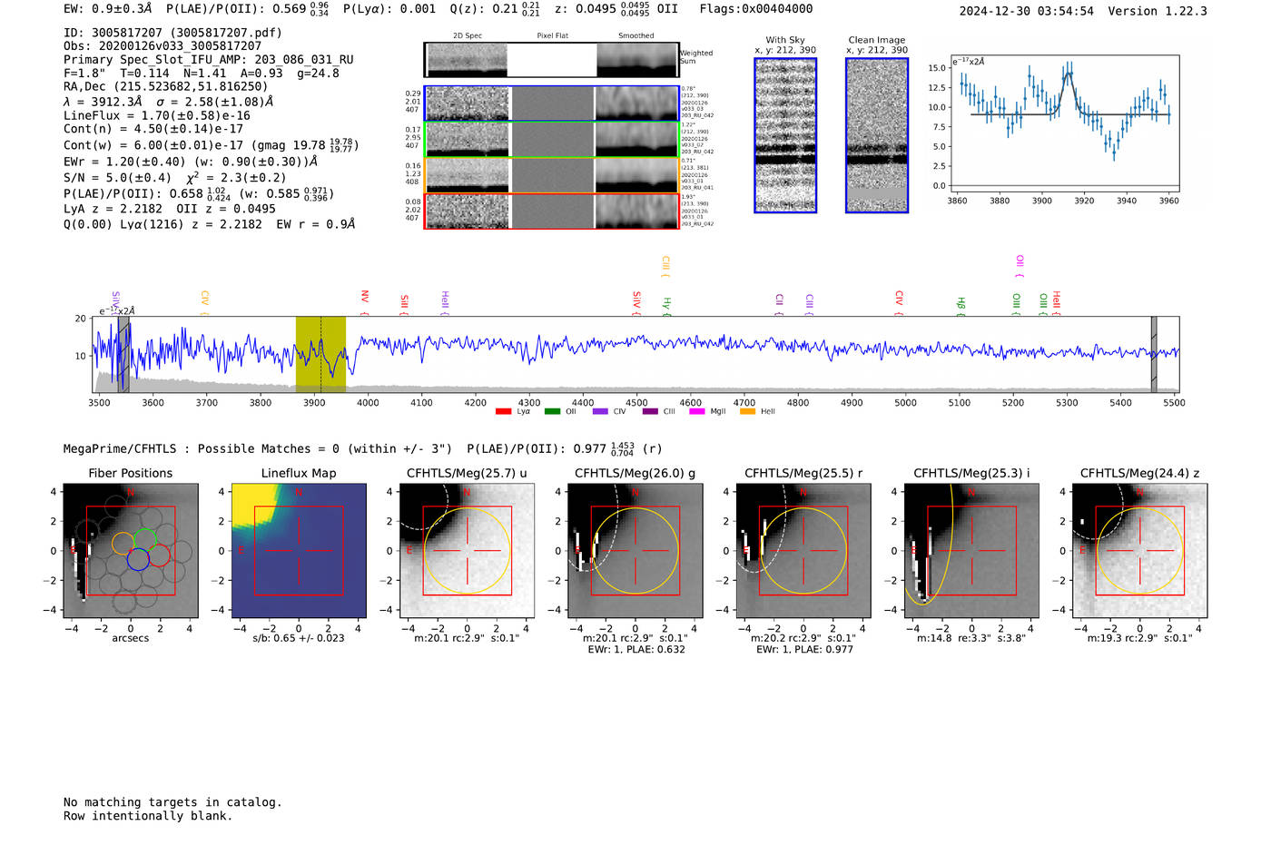The height and width of the screenshot is (865, 1271).
Task: Click the red-framed 2D spec fiber row
Action: (551, 211)
